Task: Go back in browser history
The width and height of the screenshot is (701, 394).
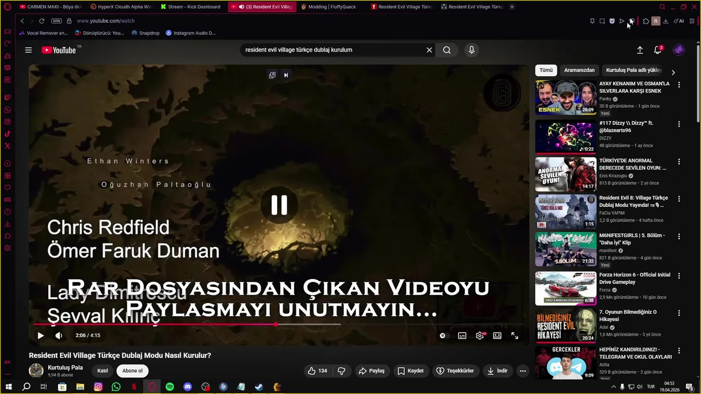Action: pyautogui.click(x=22, y=21)
